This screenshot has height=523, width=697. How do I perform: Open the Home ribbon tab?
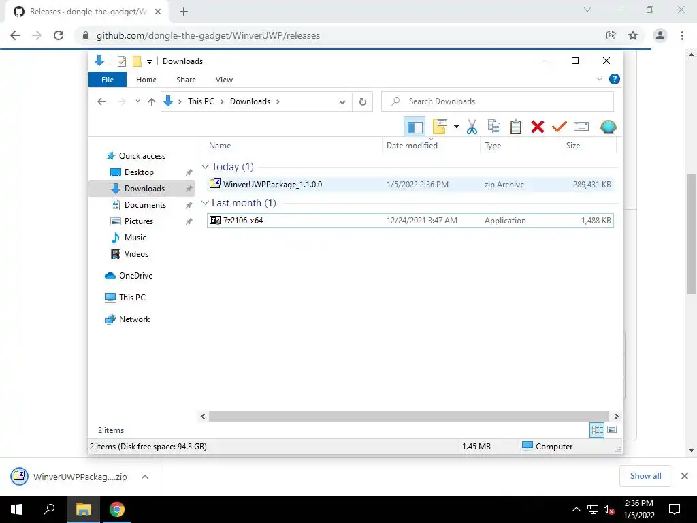146,80
